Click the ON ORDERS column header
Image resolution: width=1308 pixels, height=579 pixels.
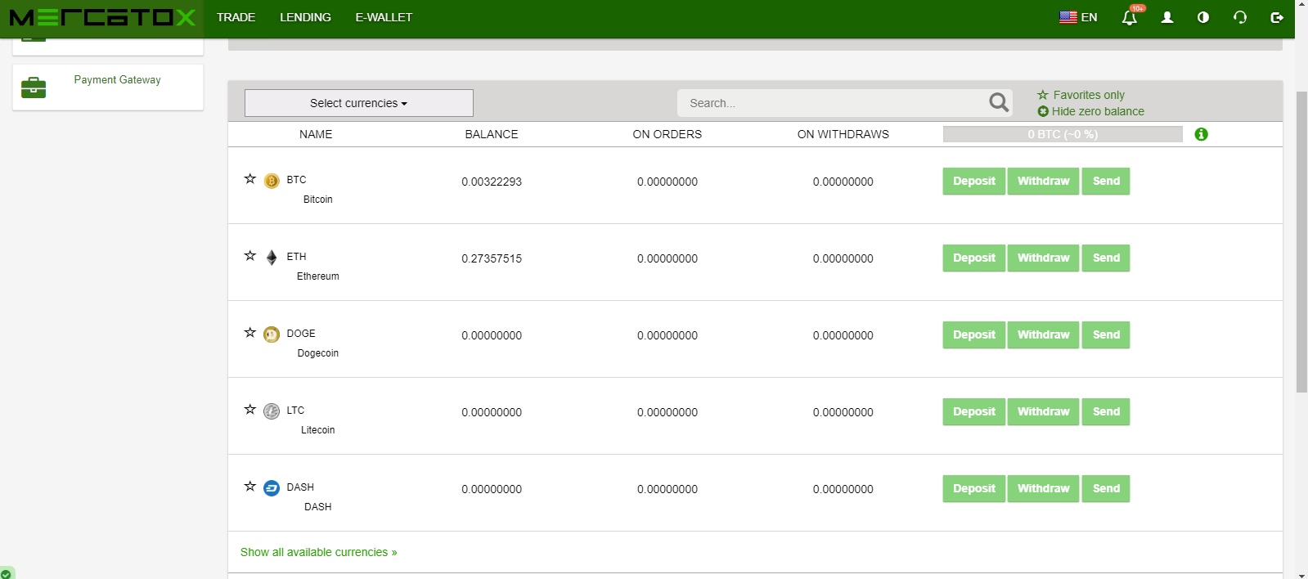667,134
